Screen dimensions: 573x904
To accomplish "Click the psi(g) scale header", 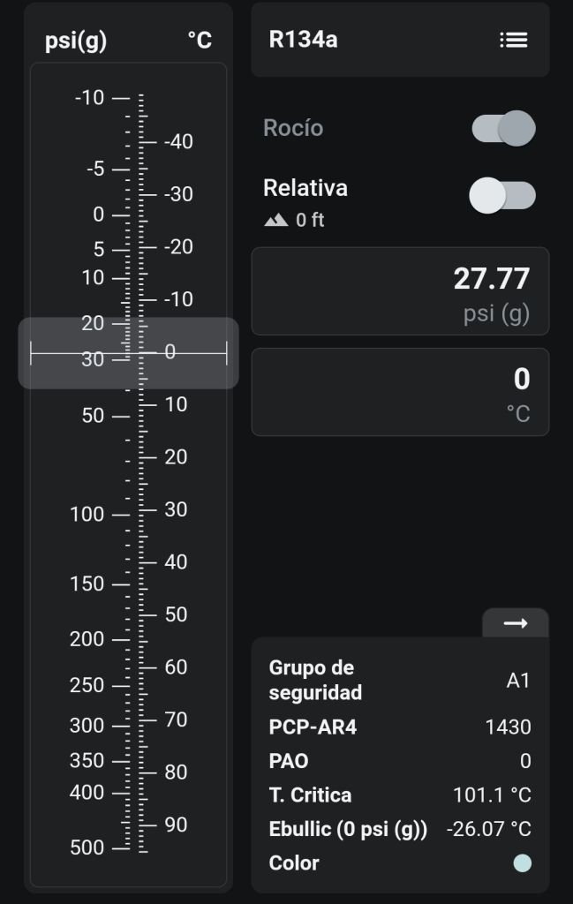I will tap(76, 41).
